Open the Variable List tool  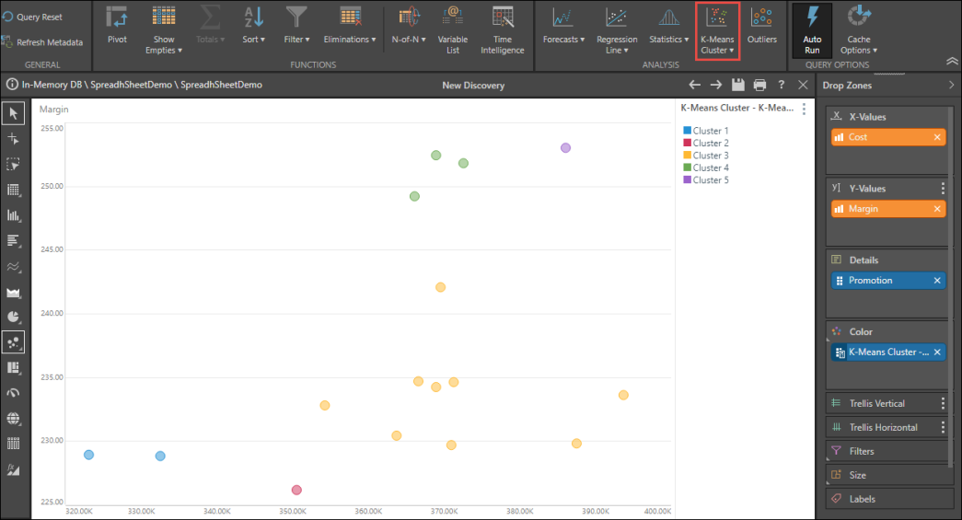[x=452, y=28]
